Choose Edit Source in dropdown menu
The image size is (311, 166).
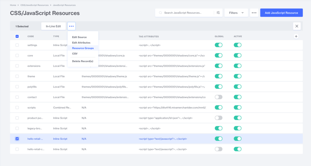pos(79,37)
